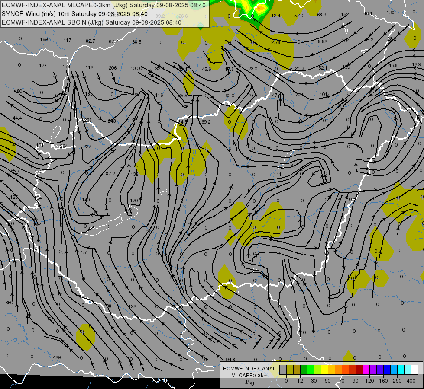
Task: Click the magenta legend swatch
Action: click(366, 370)
